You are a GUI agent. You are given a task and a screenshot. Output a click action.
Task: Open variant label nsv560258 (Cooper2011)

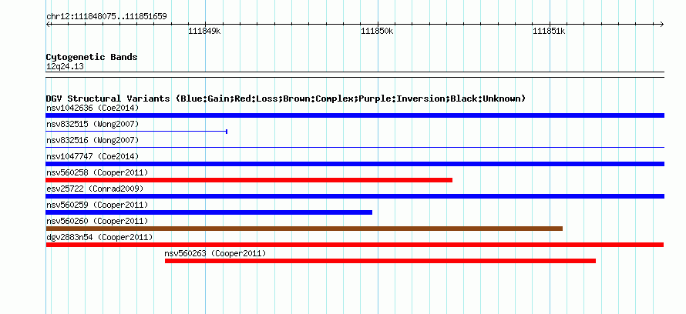97,172
